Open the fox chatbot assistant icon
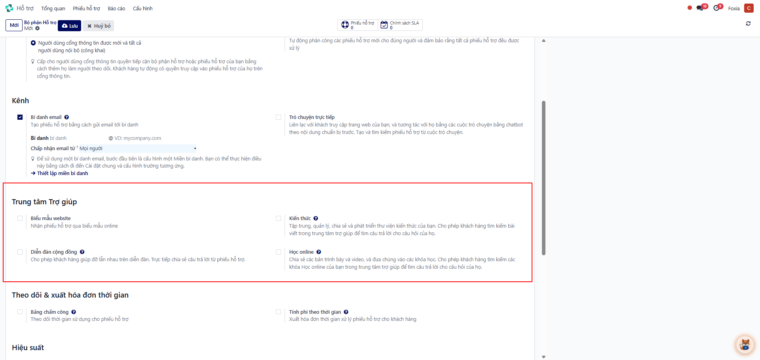 [745, 345]
